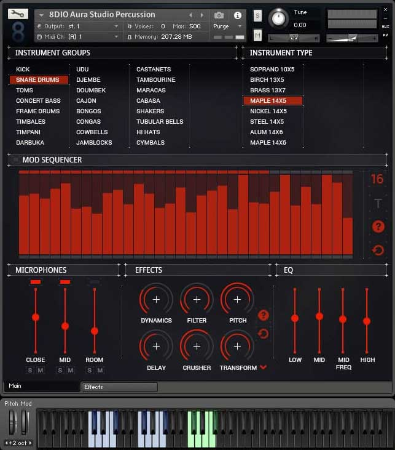Toggle the instrument Solo S button

click(x=257, y=16)
